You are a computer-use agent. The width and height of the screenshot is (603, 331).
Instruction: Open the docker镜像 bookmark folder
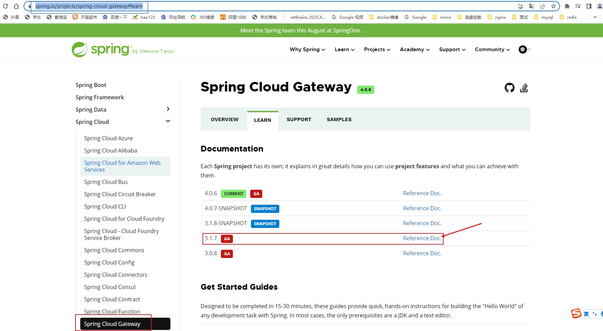[384, 17]
